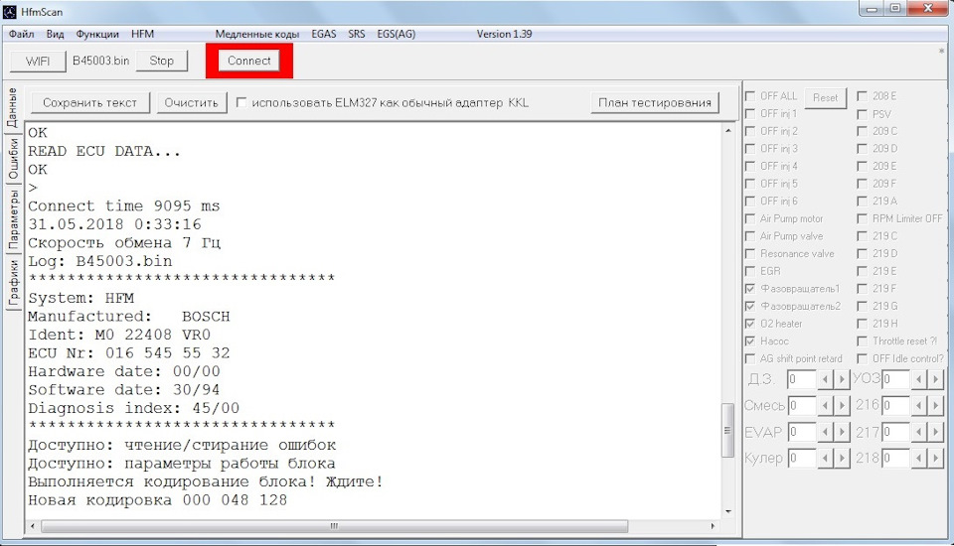Click the Connect button

[248, 61]
